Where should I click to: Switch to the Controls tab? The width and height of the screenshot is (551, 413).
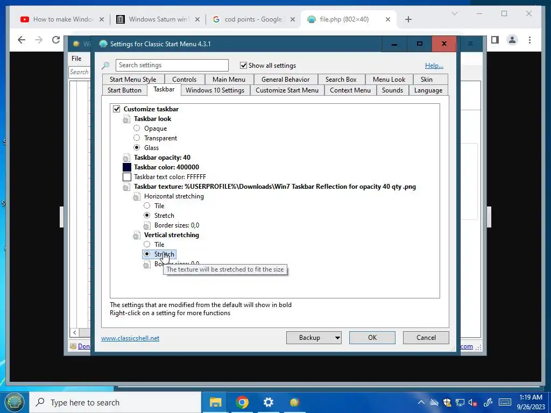184,80
